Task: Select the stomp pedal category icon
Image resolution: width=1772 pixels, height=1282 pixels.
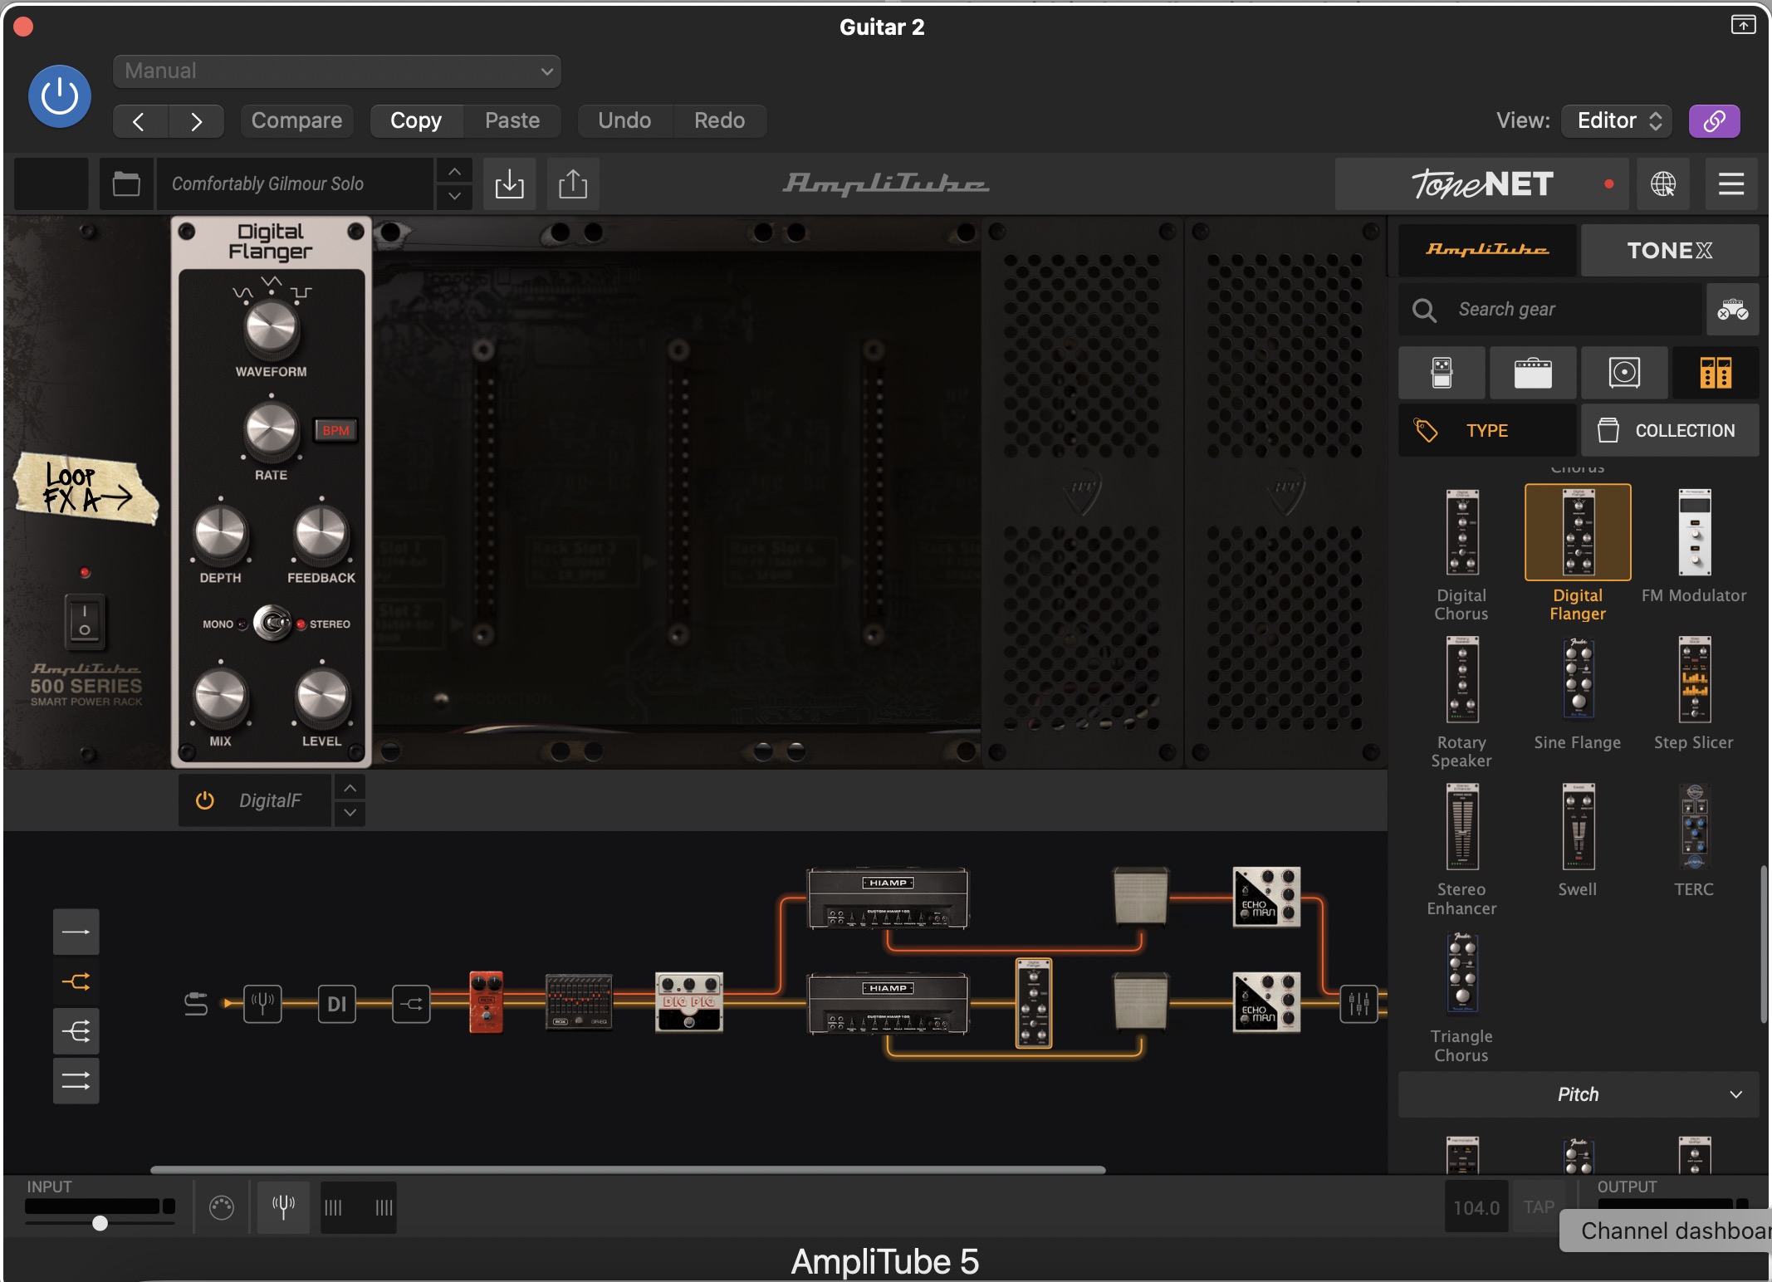Action: point(1442,373)
